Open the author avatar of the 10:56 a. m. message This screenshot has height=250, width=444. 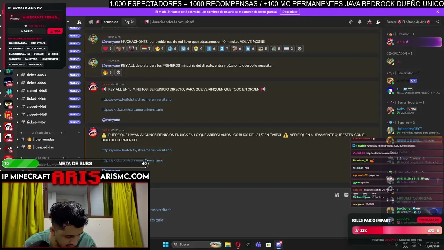(93, 39)
